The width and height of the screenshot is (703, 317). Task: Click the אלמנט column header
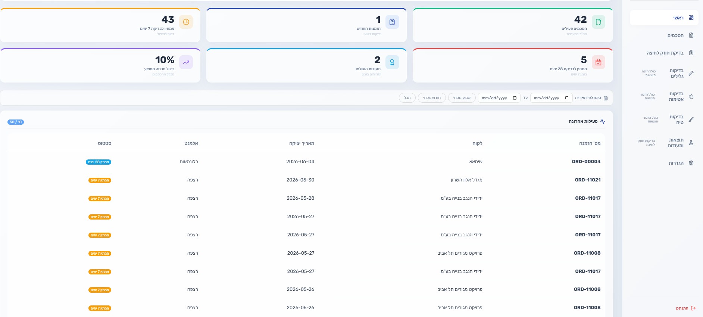191,143
